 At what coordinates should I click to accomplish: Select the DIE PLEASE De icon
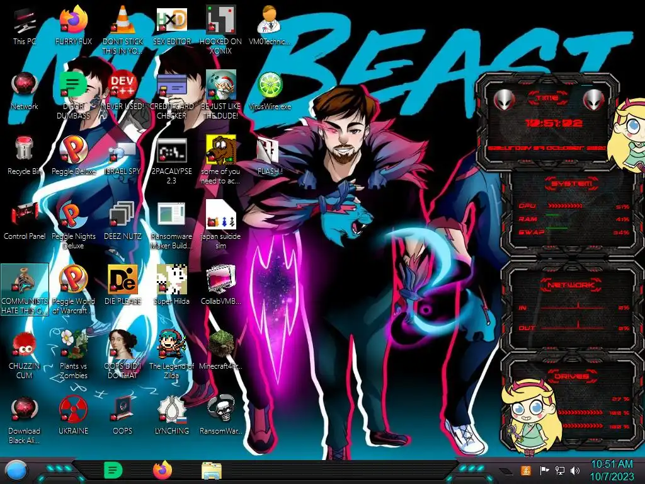coord(123,286)
